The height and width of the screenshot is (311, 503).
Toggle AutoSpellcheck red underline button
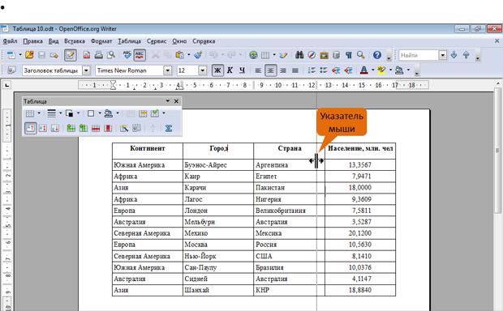[x=140, y=55]
